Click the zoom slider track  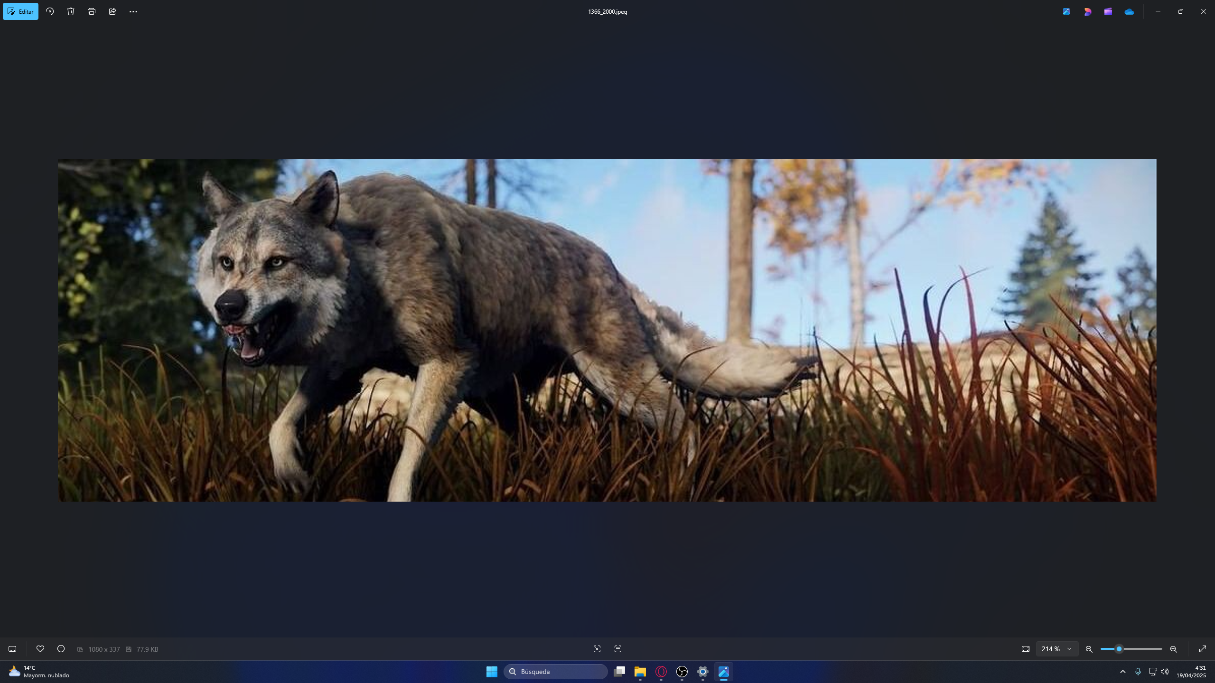(x=1144, y=649)
